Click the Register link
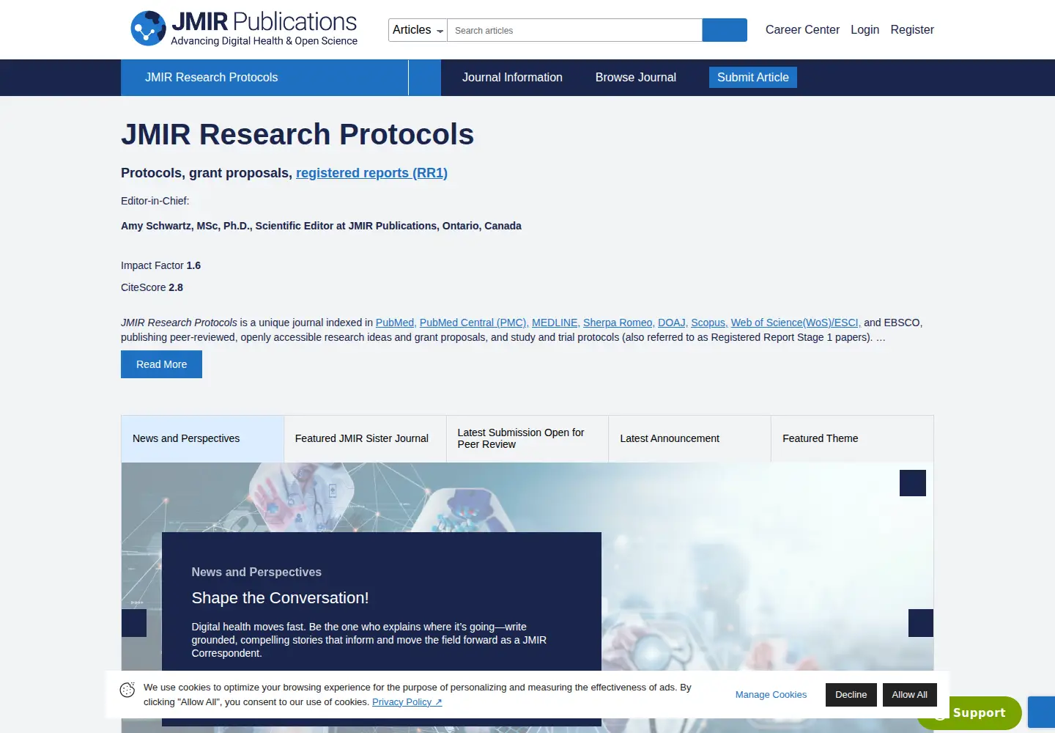 912,30
